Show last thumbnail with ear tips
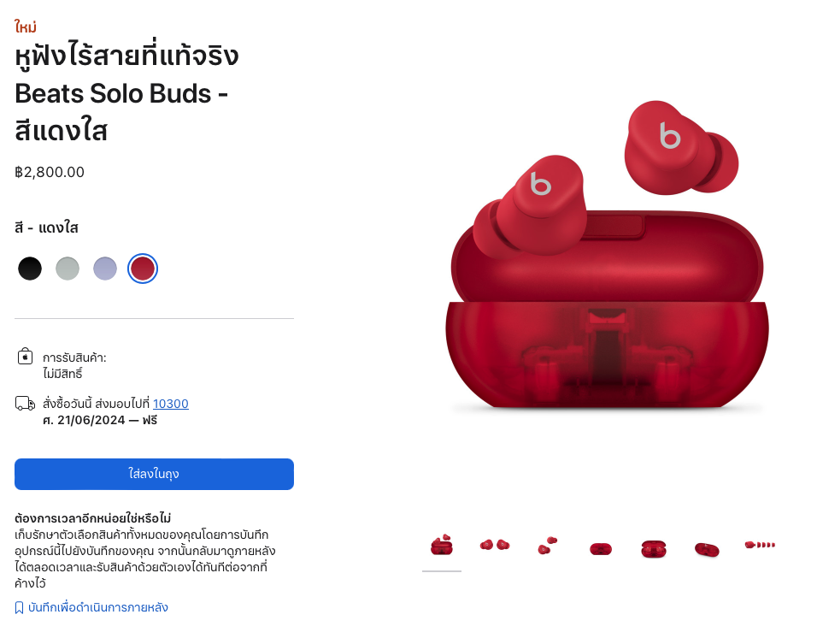 pos(761,546)
